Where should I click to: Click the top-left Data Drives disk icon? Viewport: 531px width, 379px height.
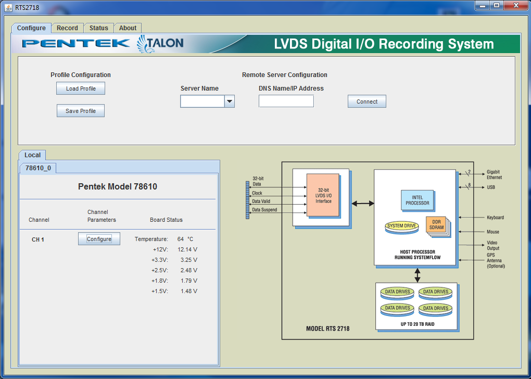[397, 293]
